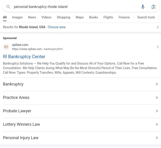Open Search tools options

pyautogui.click(x=146, y=17)
